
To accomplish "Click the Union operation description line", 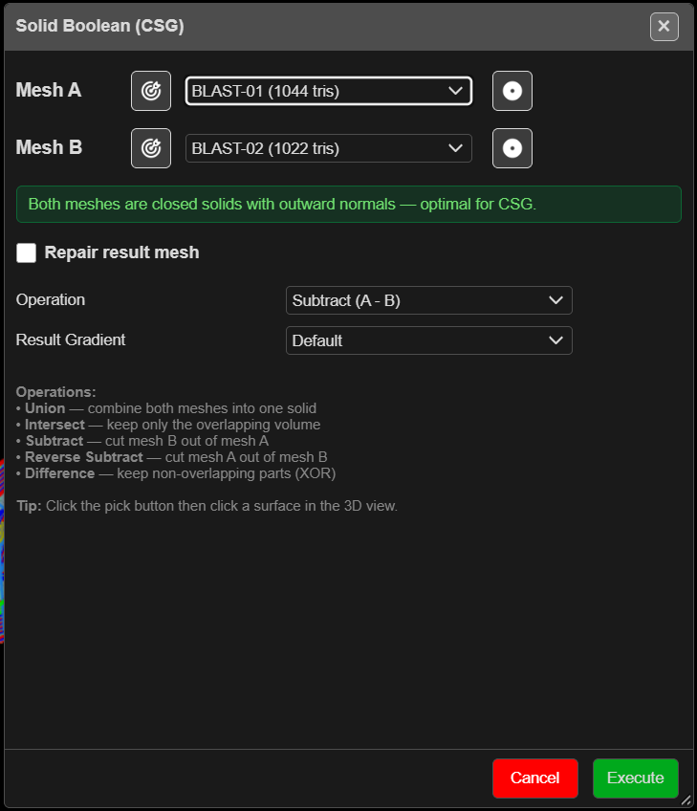I will tap(166, 408).
